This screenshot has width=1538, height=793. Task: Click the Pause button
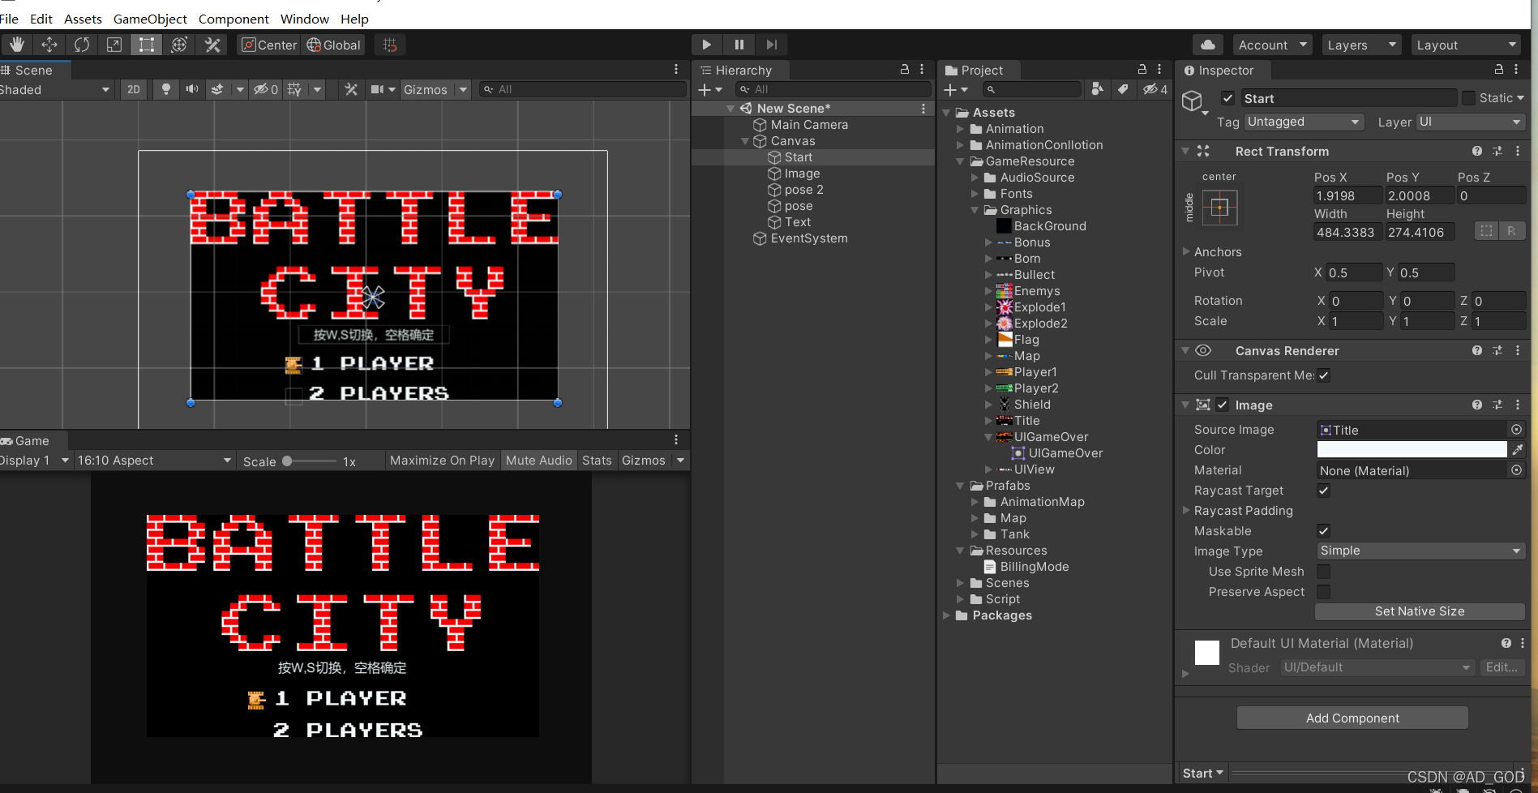739,45
